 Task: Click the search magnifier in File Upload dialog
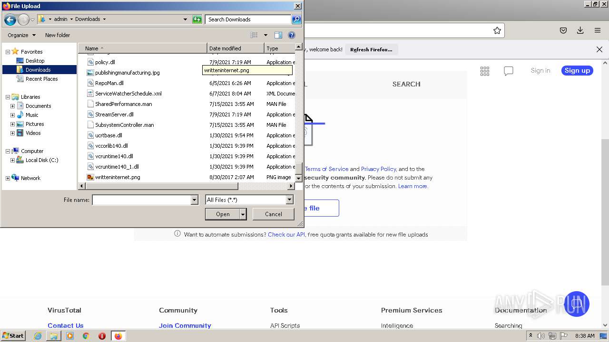click(x=296, y=19)
